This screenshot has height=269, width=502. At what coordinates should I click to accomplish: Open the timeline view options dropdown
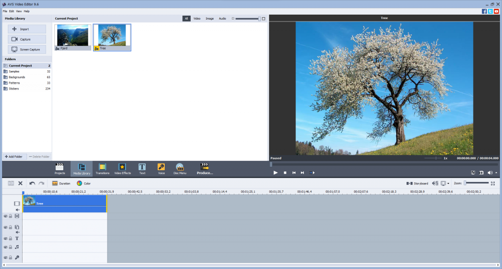pos(448,183)
